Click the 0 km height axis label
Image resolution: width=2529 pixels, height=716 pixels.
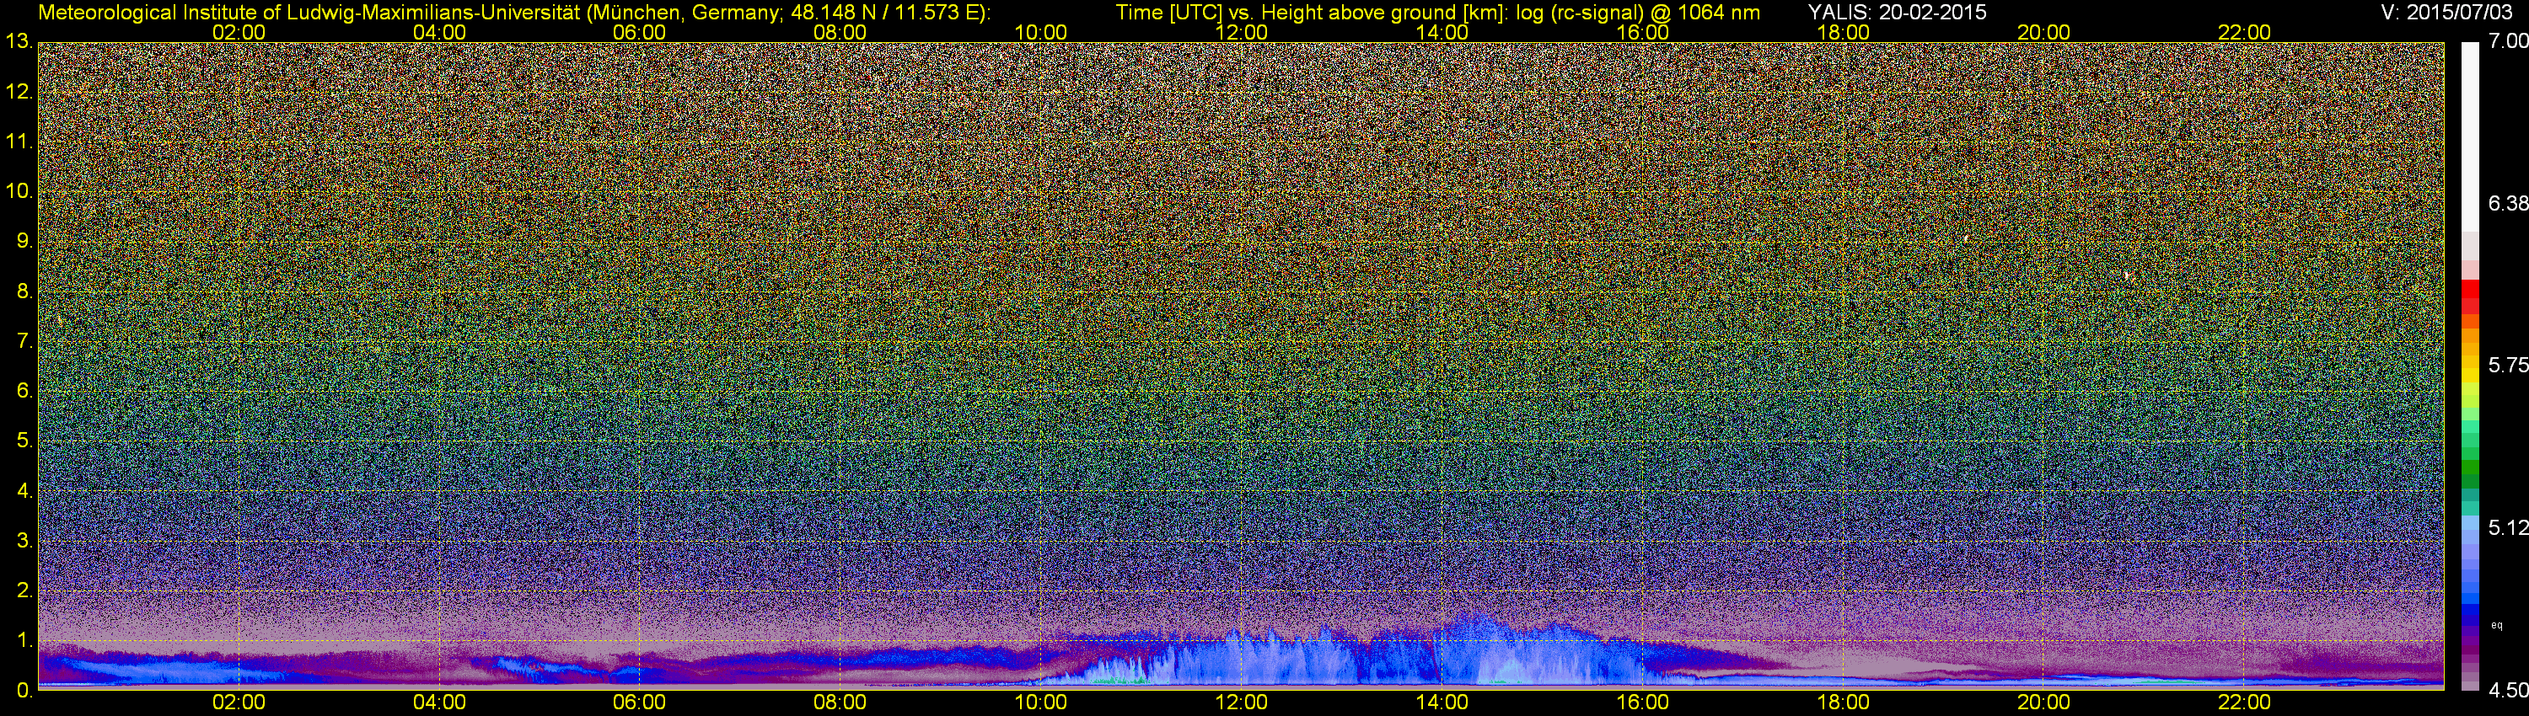[x=24, y=691]
